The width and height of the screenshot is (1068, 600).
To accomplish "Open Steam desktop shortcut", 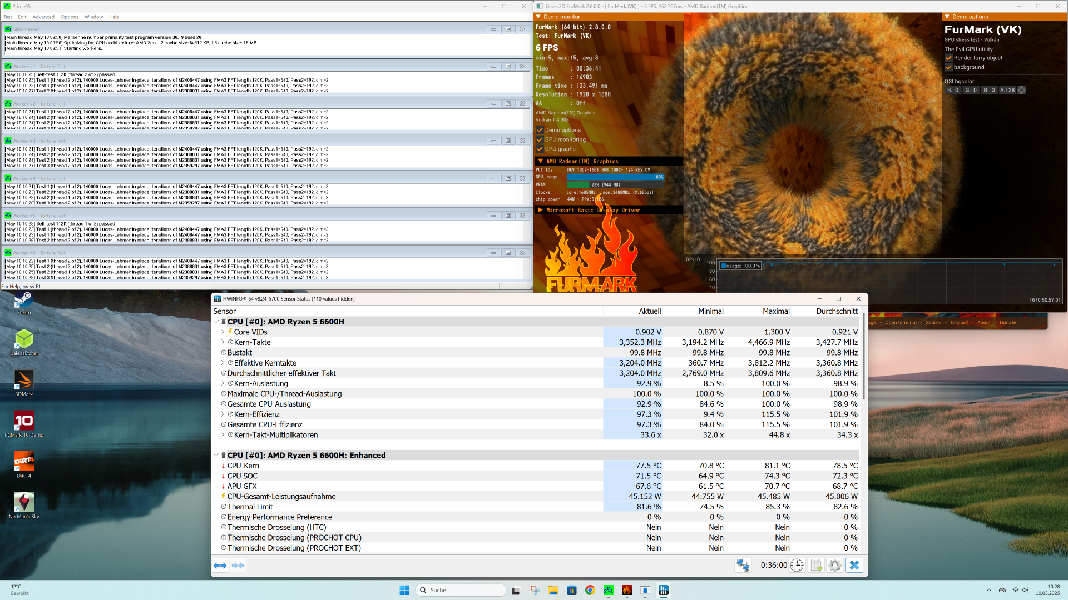I will point(24,303).
